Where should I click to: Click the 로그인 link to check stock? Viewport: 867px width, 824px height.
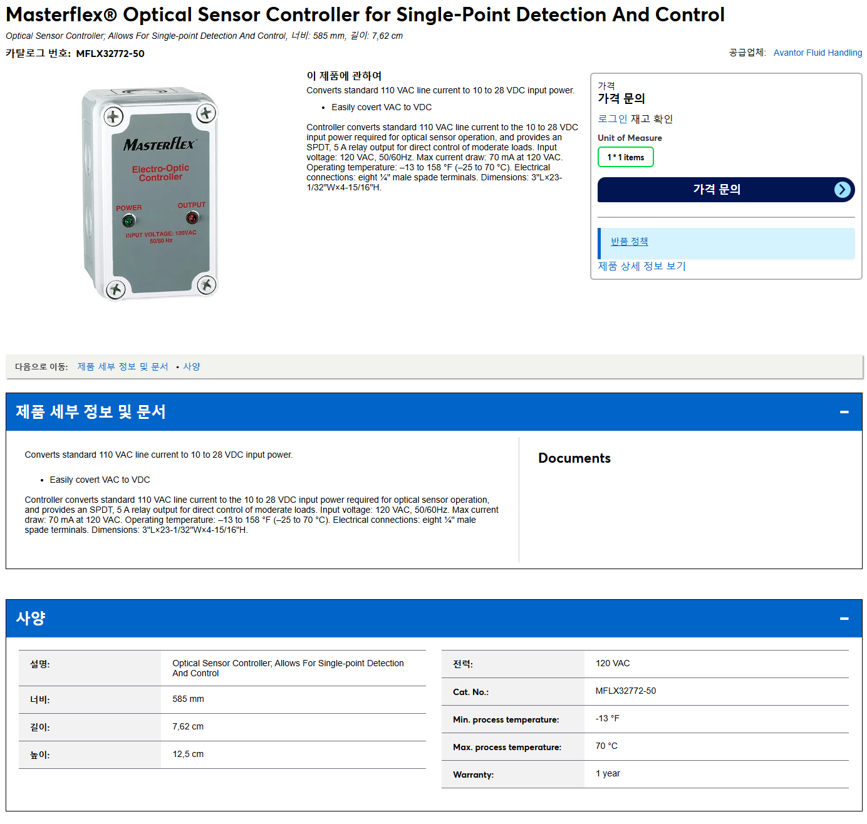(612, 119)
